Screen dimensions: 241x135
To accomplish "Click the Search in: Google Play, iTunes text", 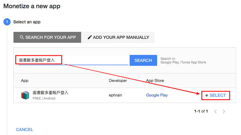I will 183,60.
